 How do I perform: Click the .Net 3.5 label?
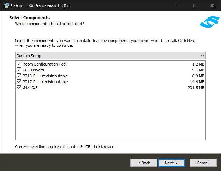pyautogui.click(x=30, y=88)
